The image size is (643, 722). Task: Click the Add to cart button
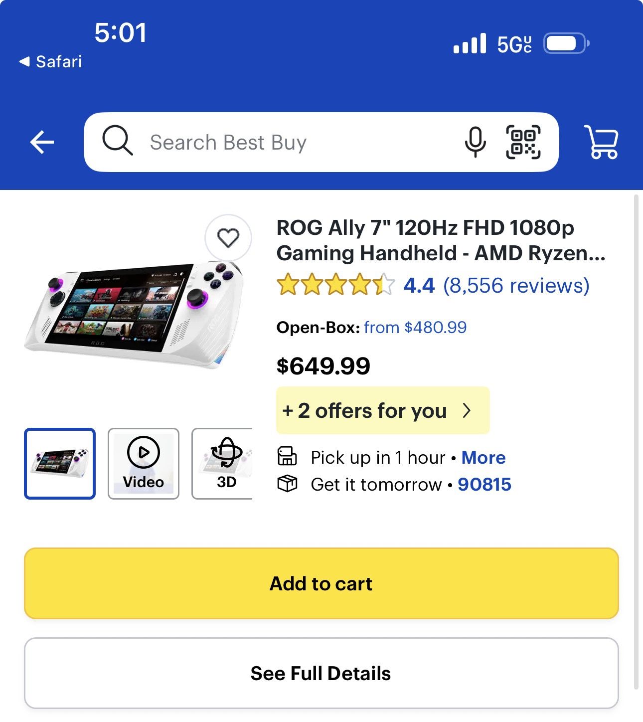tap(321, 583)
